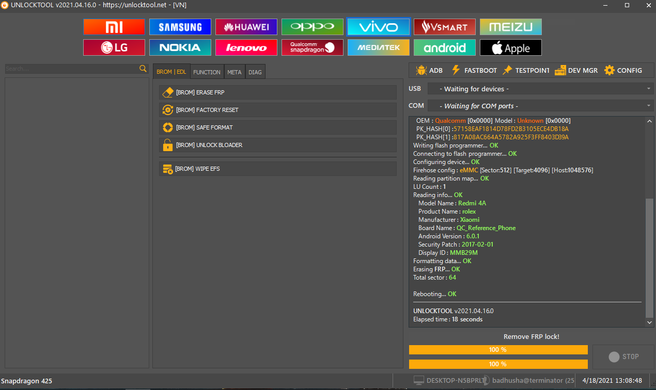656x390 pixels.
Task: Click "Total sector : 64" log line
Action: (434, 278)
